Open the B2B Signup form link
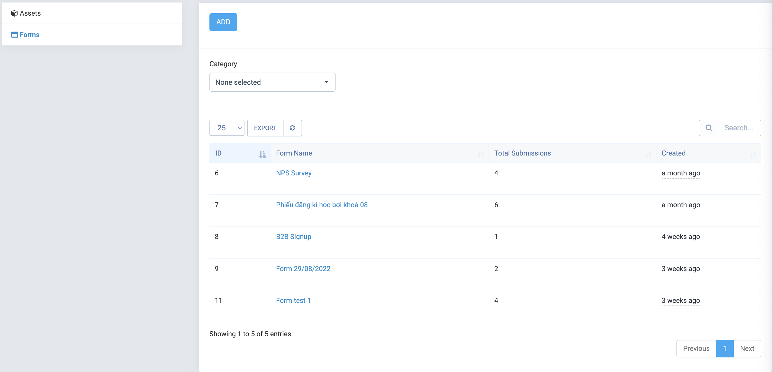The width and height of the screenshot is (773, 372). pyautogui.click(x=293, y=237)
